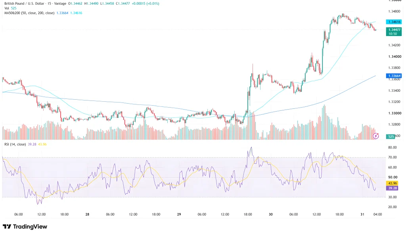Click the 04:00 time axis label
Image resolution: width=406 pixels, height=235 pixels.
tap(377, 214)
